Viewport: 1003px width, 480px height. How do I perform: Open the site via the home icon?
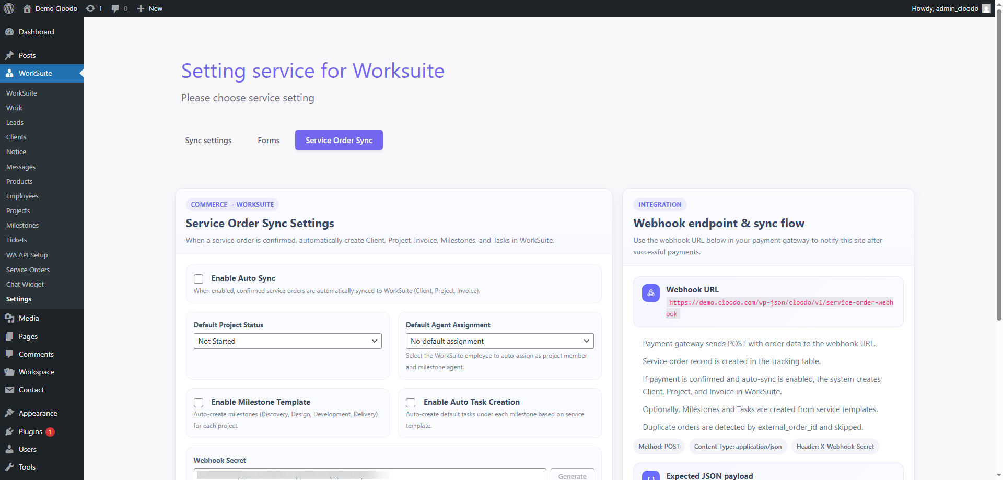tap(26, 8)
